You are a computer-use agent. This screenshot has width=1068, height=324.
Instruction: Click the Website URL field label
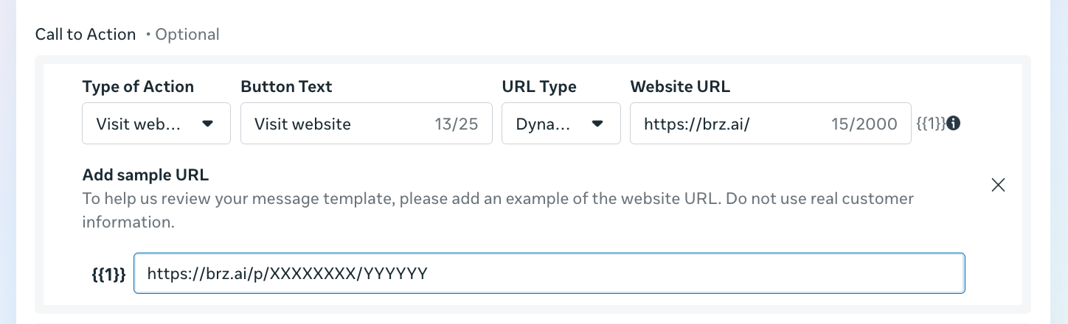(680, 86)
